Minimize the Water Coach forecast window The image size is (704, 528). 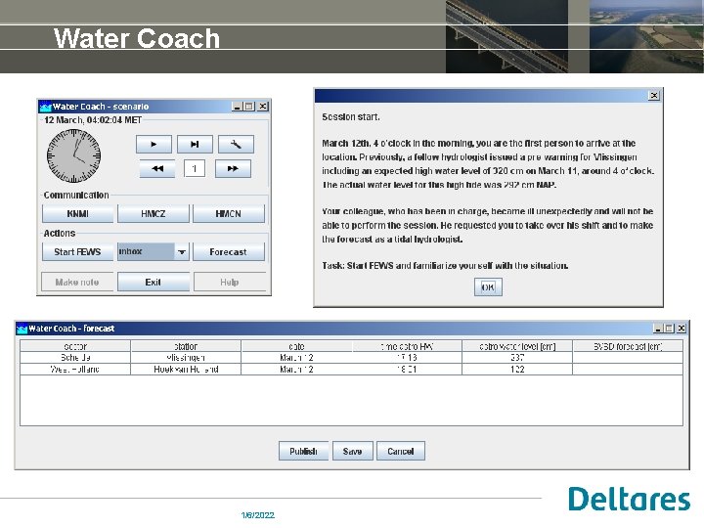[x=658, y=329]
